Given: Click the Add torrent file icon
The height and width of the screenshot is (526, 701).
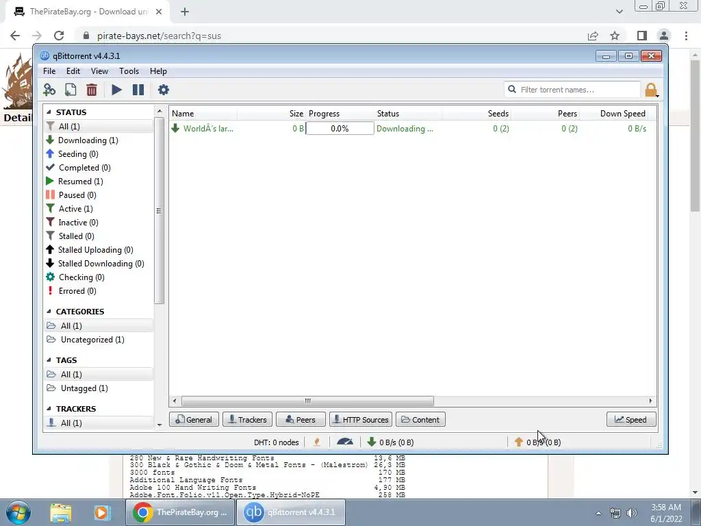Looking at the screenshot, I should 71,90.
